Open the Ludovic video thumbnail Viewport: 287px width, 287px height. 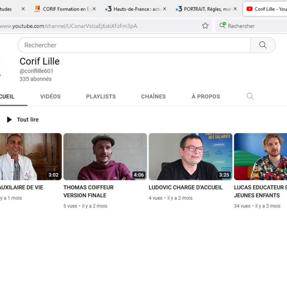click(191, 157)
